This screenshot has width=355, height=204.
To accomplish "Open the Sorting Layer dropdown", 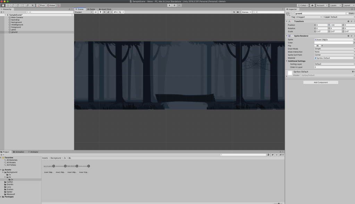I will 334,64.
